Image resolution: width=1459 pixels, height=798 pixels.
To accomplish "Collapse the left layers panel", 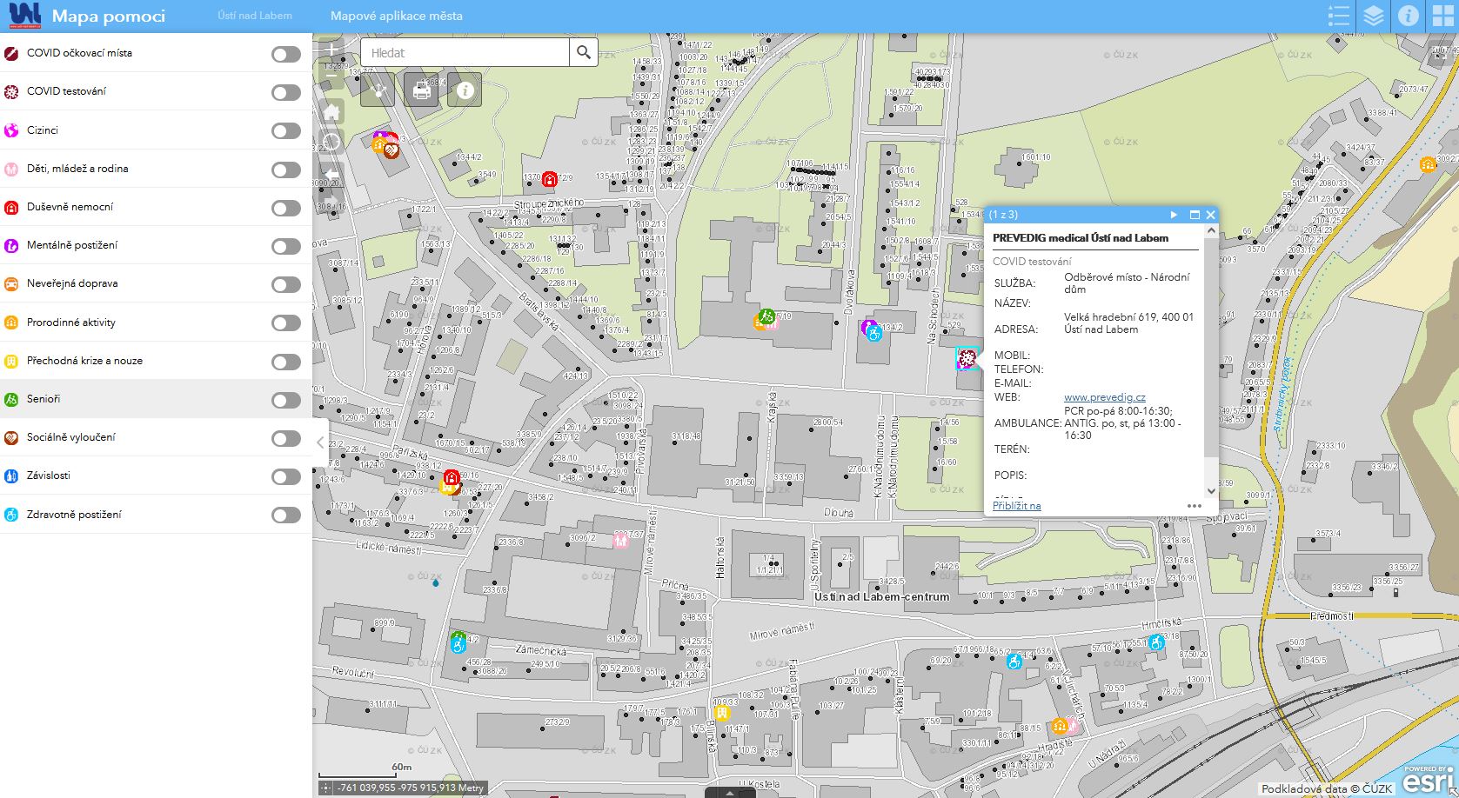I will pyautogui.click(x=320, y=442).
